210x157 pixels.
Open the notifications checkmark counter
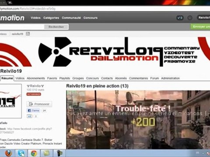[x=180, y=18]
